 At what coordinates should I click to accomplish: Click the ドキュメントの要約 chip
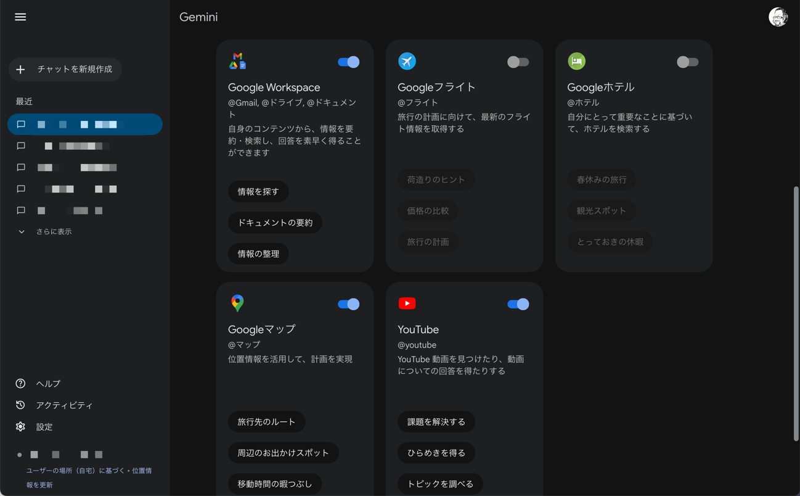tap(275, 223)
